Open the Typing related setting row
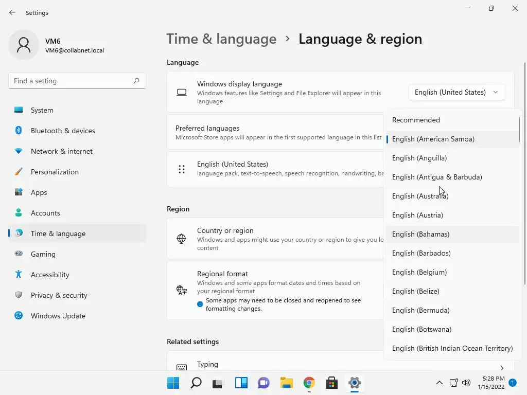 [341, 361]
